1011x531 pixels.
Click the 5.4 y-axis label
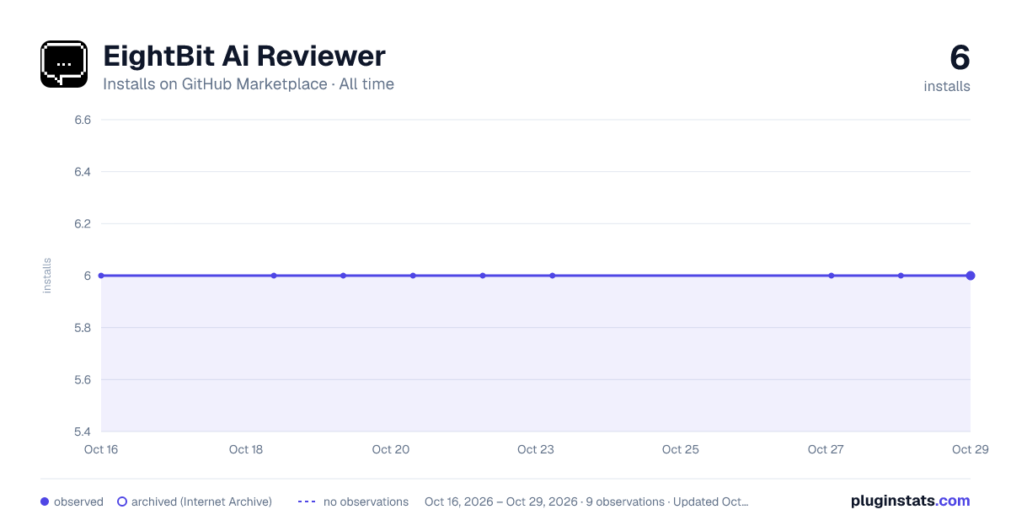pyautogui.click(x=83, y=432)
